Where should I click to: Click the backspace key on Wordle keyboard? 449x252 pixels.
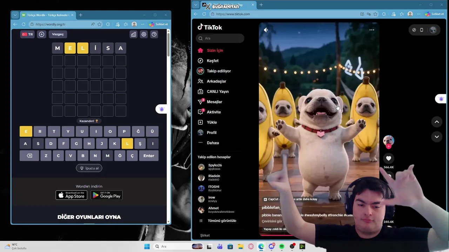point(29,156)
